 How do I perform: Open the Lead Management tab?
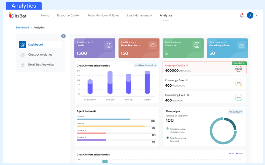click(140, 15)
